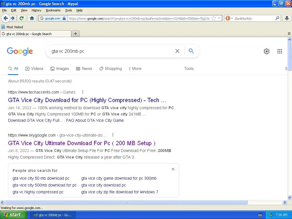Focus the Google search query field

coord(112,51)
